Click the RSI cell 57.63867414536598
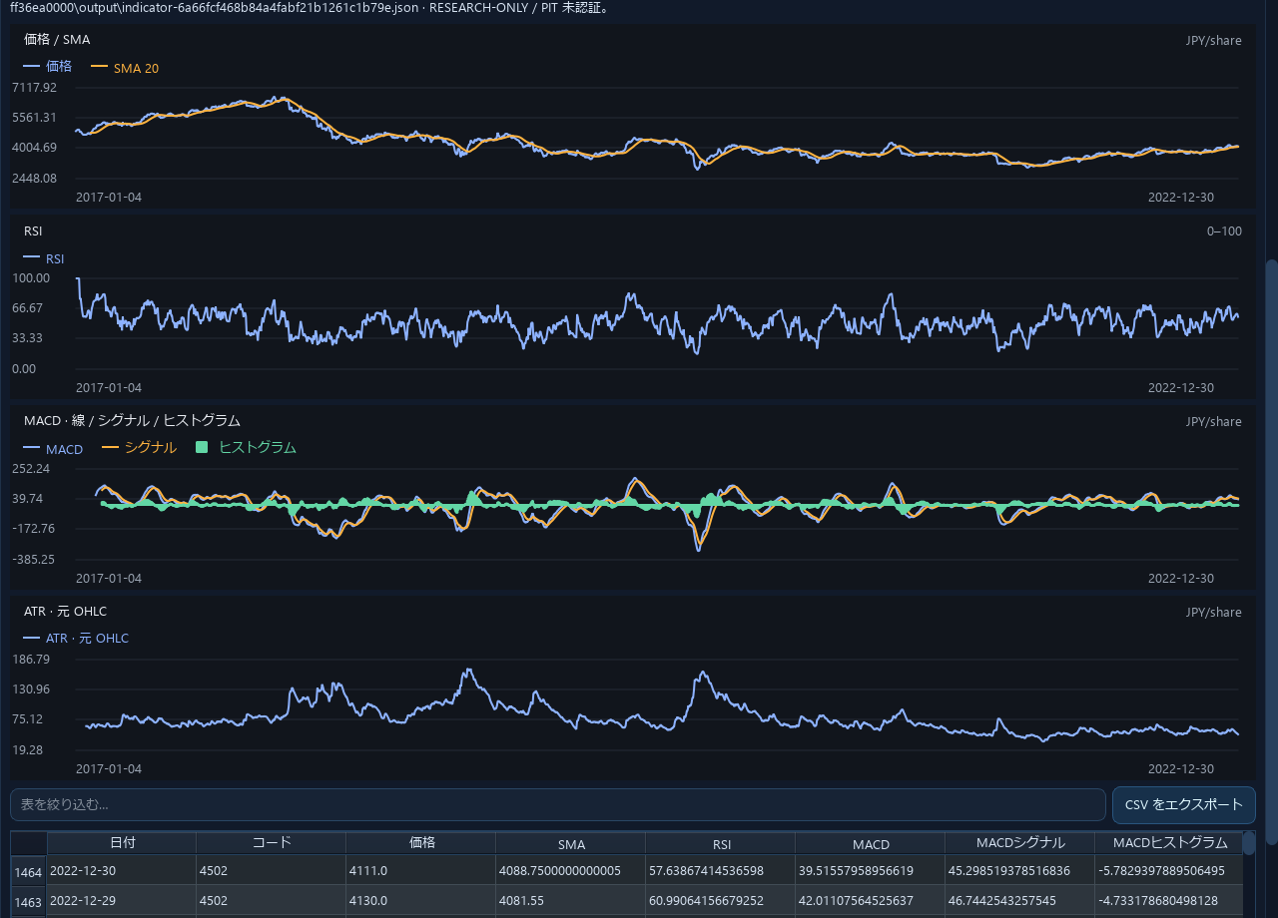The width and height of the screenshot is (1278, 918). click(721, 871)
